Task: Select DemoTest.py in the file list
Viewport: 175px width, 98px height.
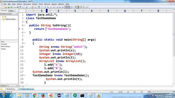Action: (x=5, y=47)
